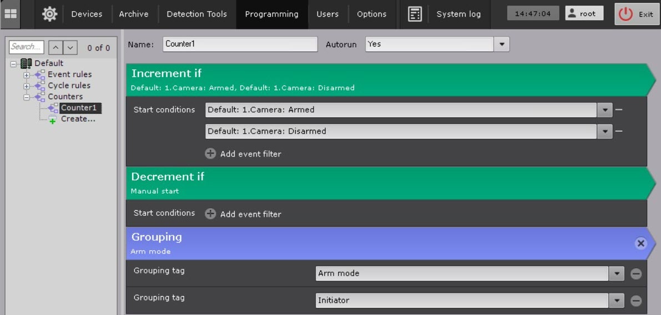Click the settings gear icon
The height and width of the screenshot is (315, 661).
pyautogui.click(x=50, y=14)
